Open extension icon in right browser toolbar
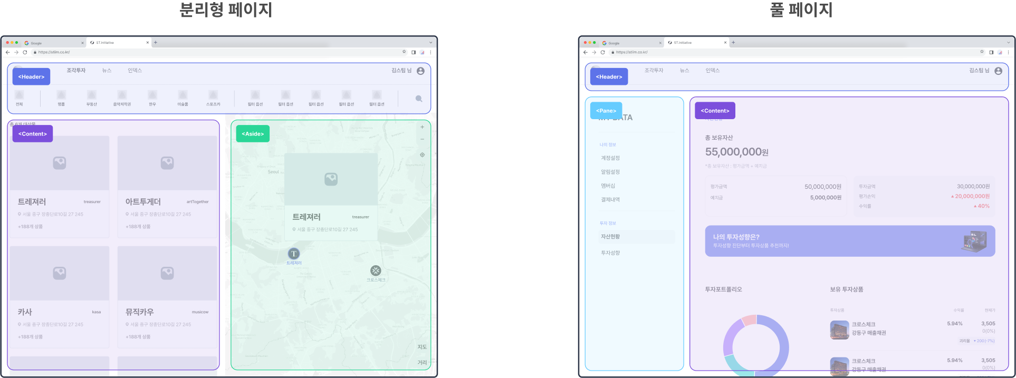The image size is (1016, 378). click(x=1000, y=52)
